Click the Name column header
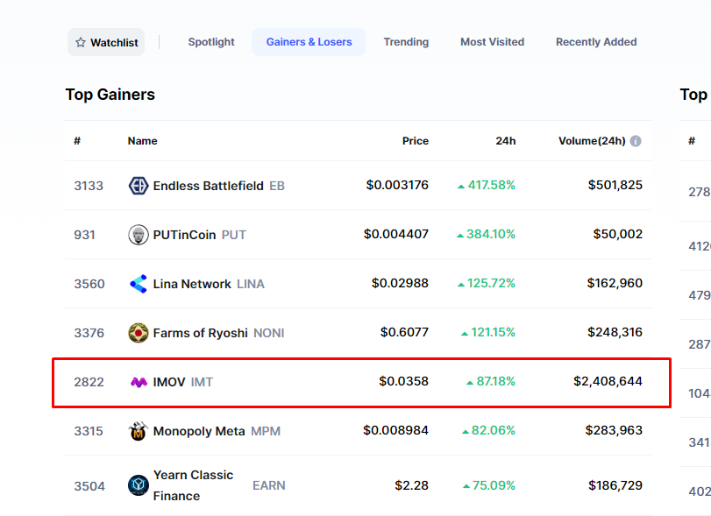 pyautogui.click(x=142, y=141)
